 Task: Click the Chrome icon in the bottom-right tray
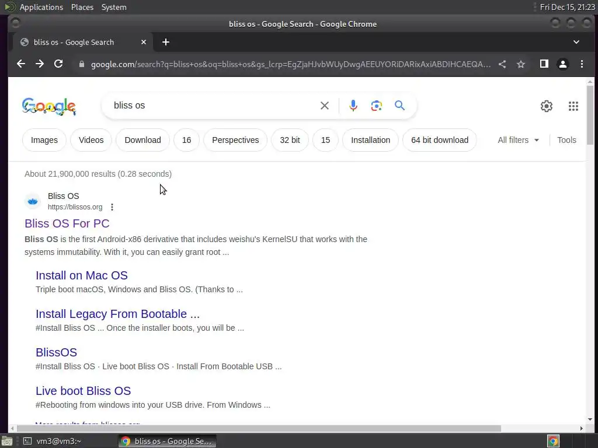pos(554,441)
